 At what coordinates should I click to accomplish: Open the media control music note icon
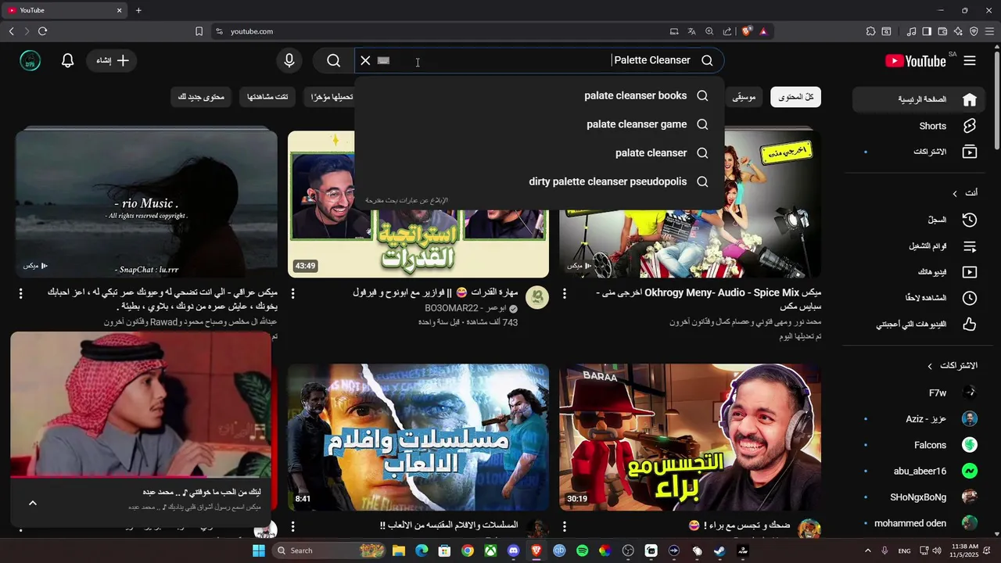(x=911, y=31)
